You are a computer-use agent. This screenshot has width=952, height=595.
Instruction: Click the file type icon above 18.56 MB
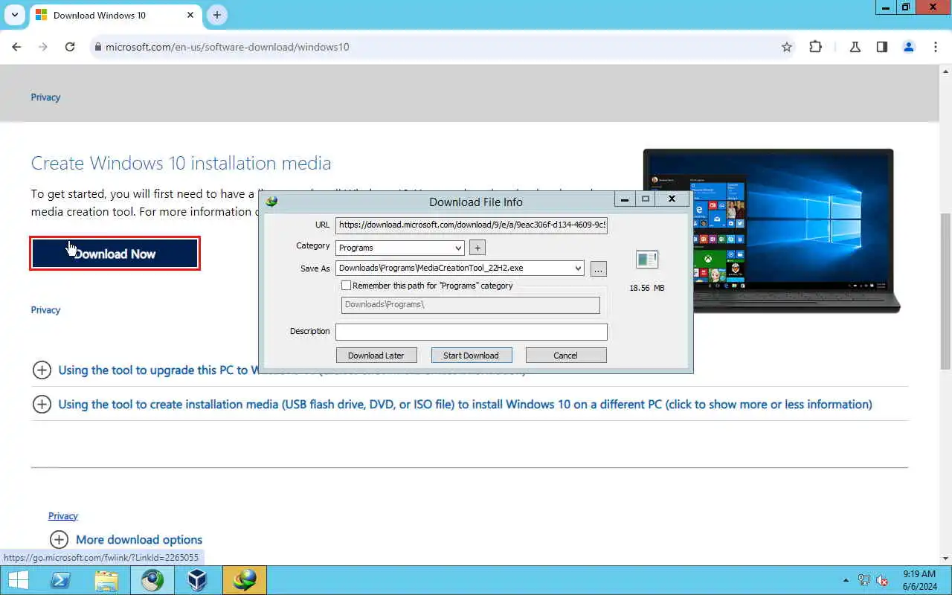click(x=647, y=260)
